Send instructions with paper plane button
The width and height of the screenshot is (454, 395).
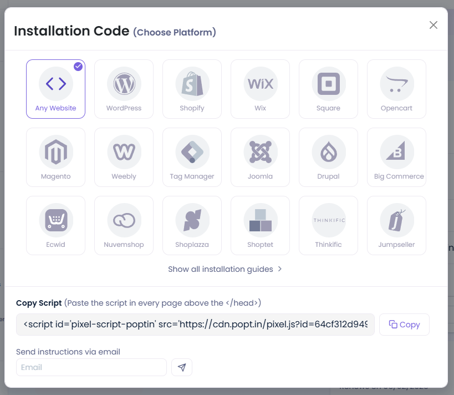pyautogui.click(x=182, y=367)
